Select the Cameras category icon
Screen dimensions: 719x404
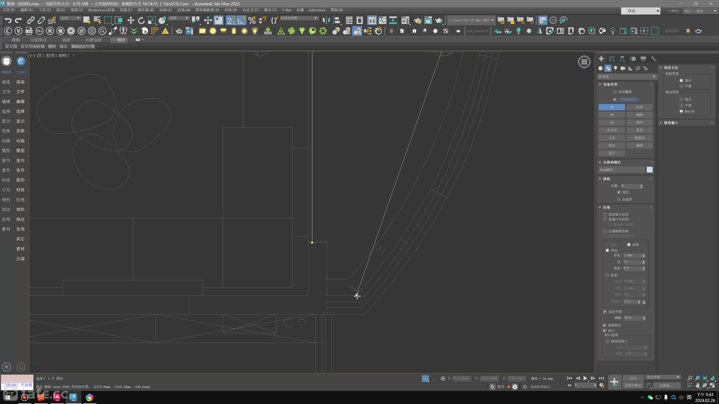[x=623, y=68]
